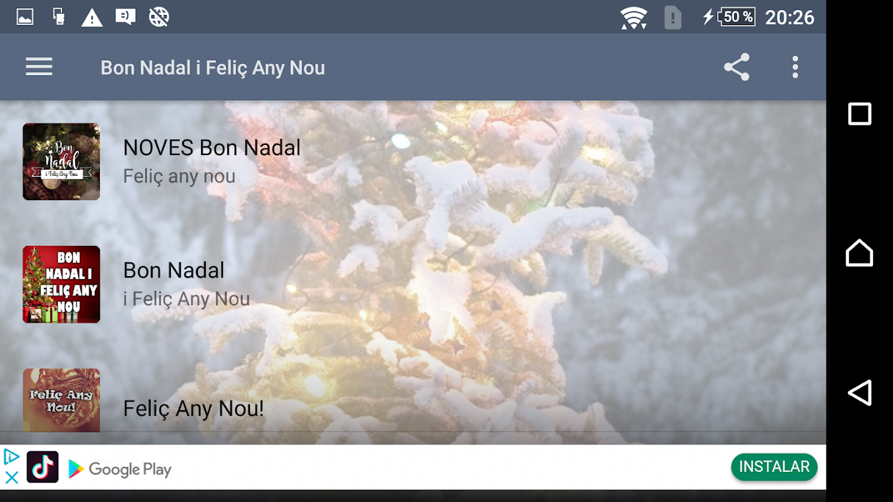Viewport: 893px width, 502px height.
Task: Tap the Android home button
Action: pos(860,253)
